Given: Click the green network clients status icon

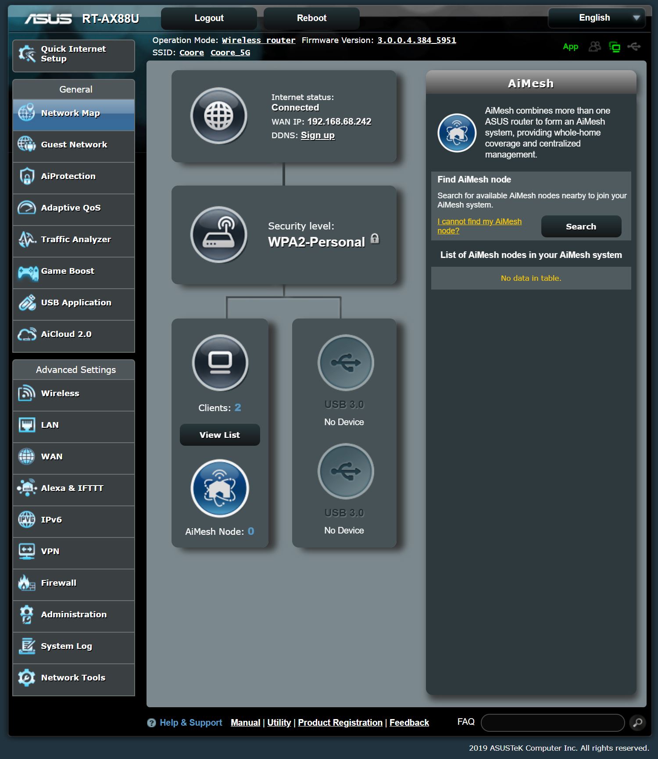Looking at the screenshot, I should pyautogui.click(x=615, y=47).
